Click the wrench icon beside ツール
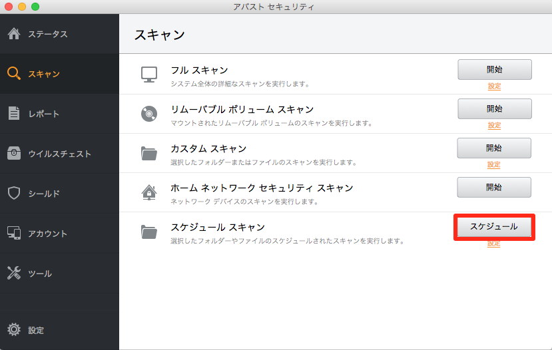 click(x=14, y=273)
